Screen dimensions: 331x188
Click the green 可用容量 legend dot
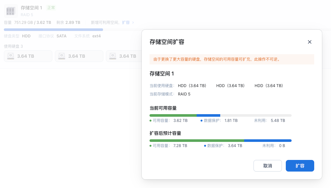pyautogui.click(x=150, y=120)
